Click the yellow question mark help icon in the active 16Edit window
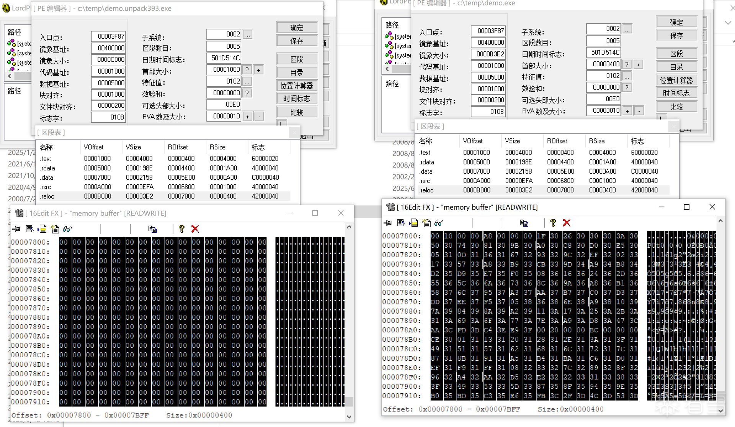The image size is (735, 427). point(553,223)
